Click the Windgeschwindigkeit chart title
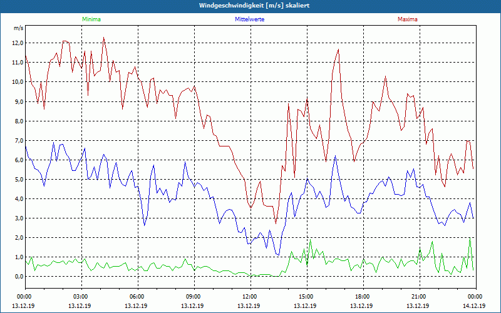The image size is (501, 313). coord(254,6)
